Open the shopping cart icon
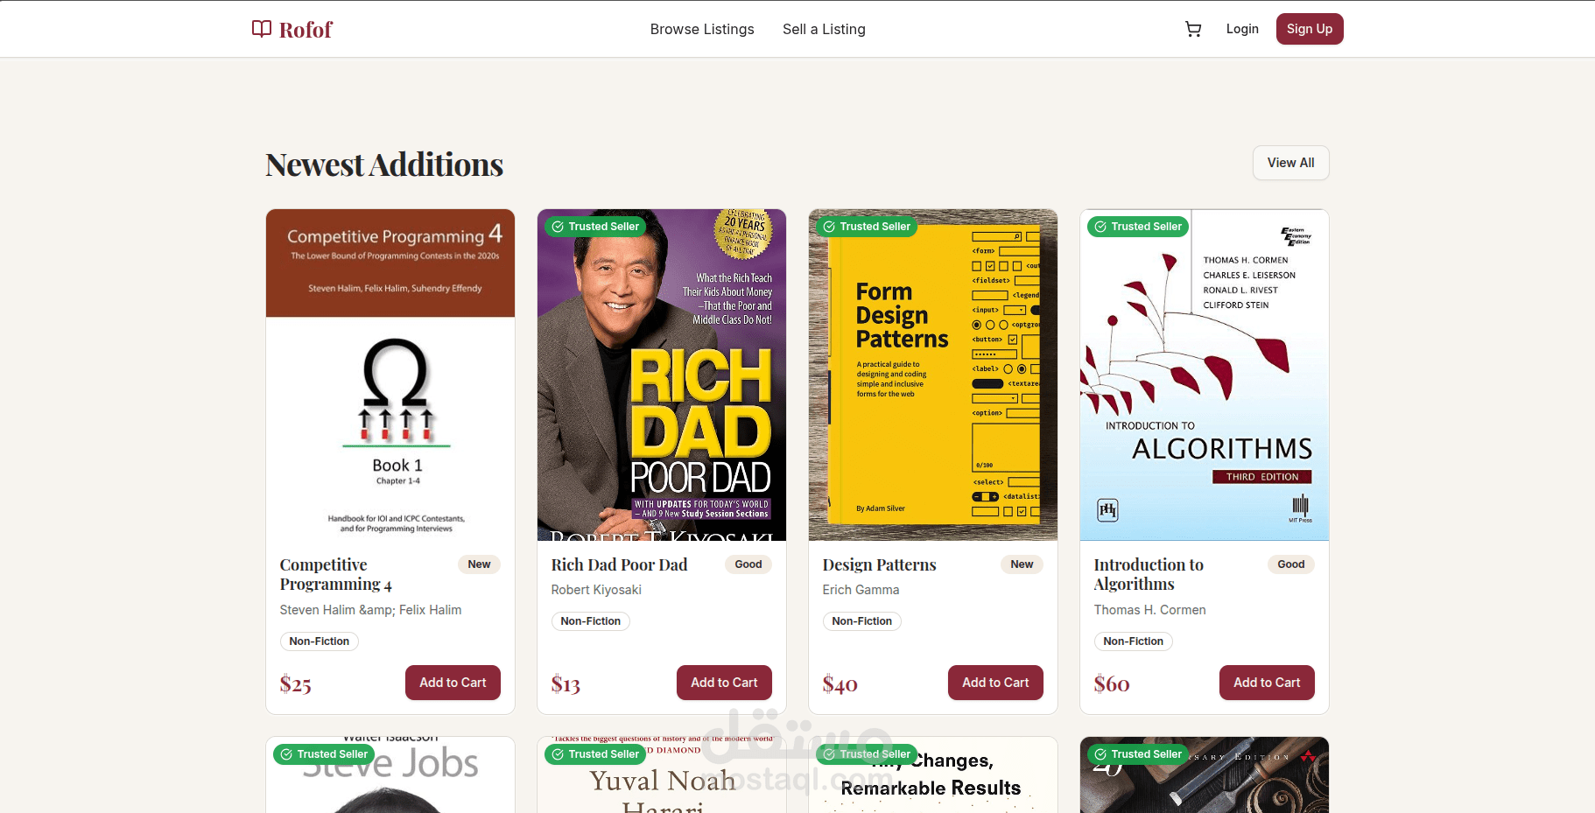This screenshot has height=813, width=1595. point(1192,29)
